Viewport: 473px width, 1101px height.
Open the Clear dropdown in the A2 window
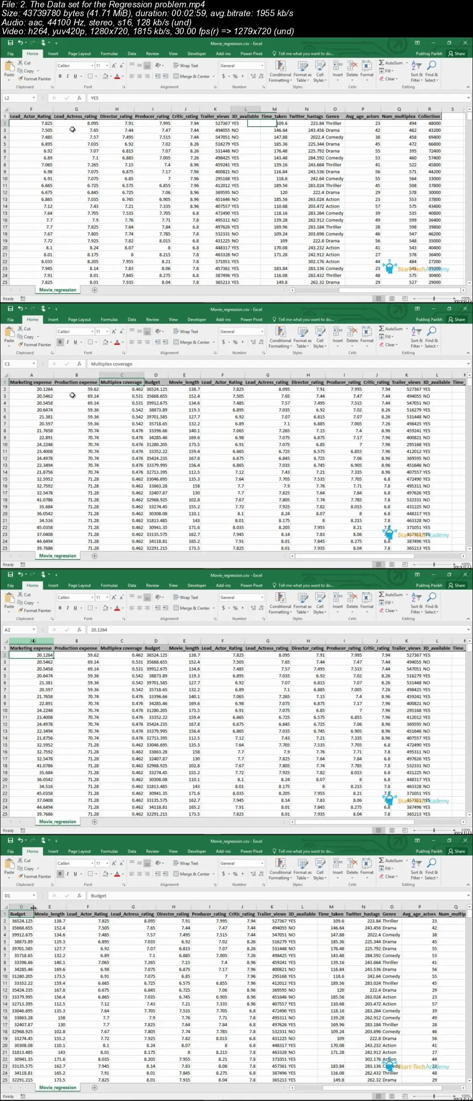(388, 610)
